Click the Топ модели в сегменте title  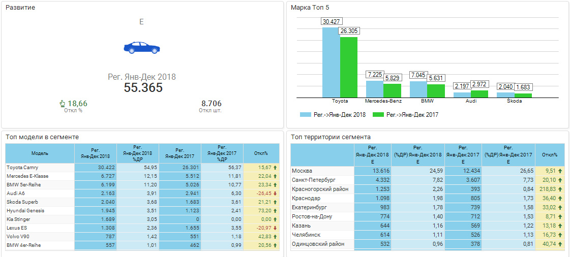tap(42, 137)
